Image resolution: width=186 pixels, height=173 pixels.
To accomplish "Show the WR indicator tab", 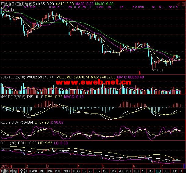I will tap(143, 171).
